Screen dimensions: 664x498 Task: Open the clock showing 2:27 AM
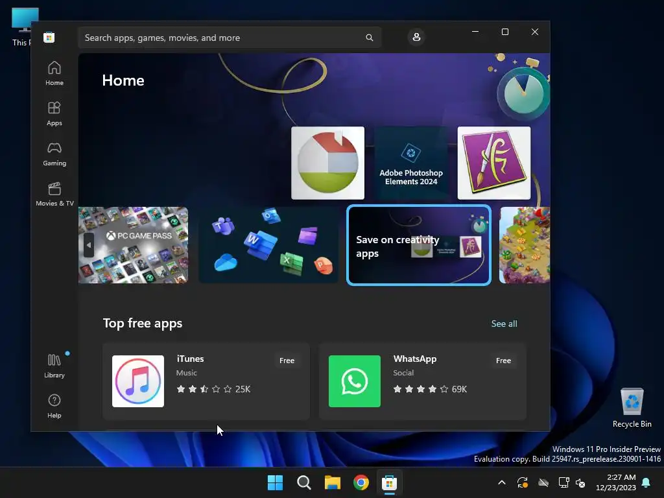click(616, 482)
